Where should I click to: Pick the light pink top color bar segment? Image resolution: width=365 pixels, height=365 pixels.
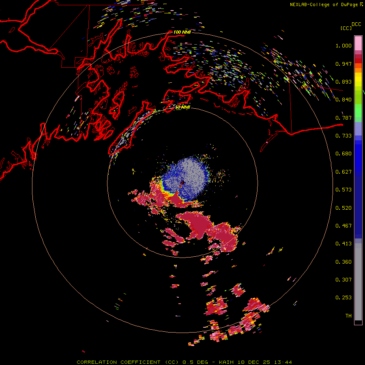point(358,43)
